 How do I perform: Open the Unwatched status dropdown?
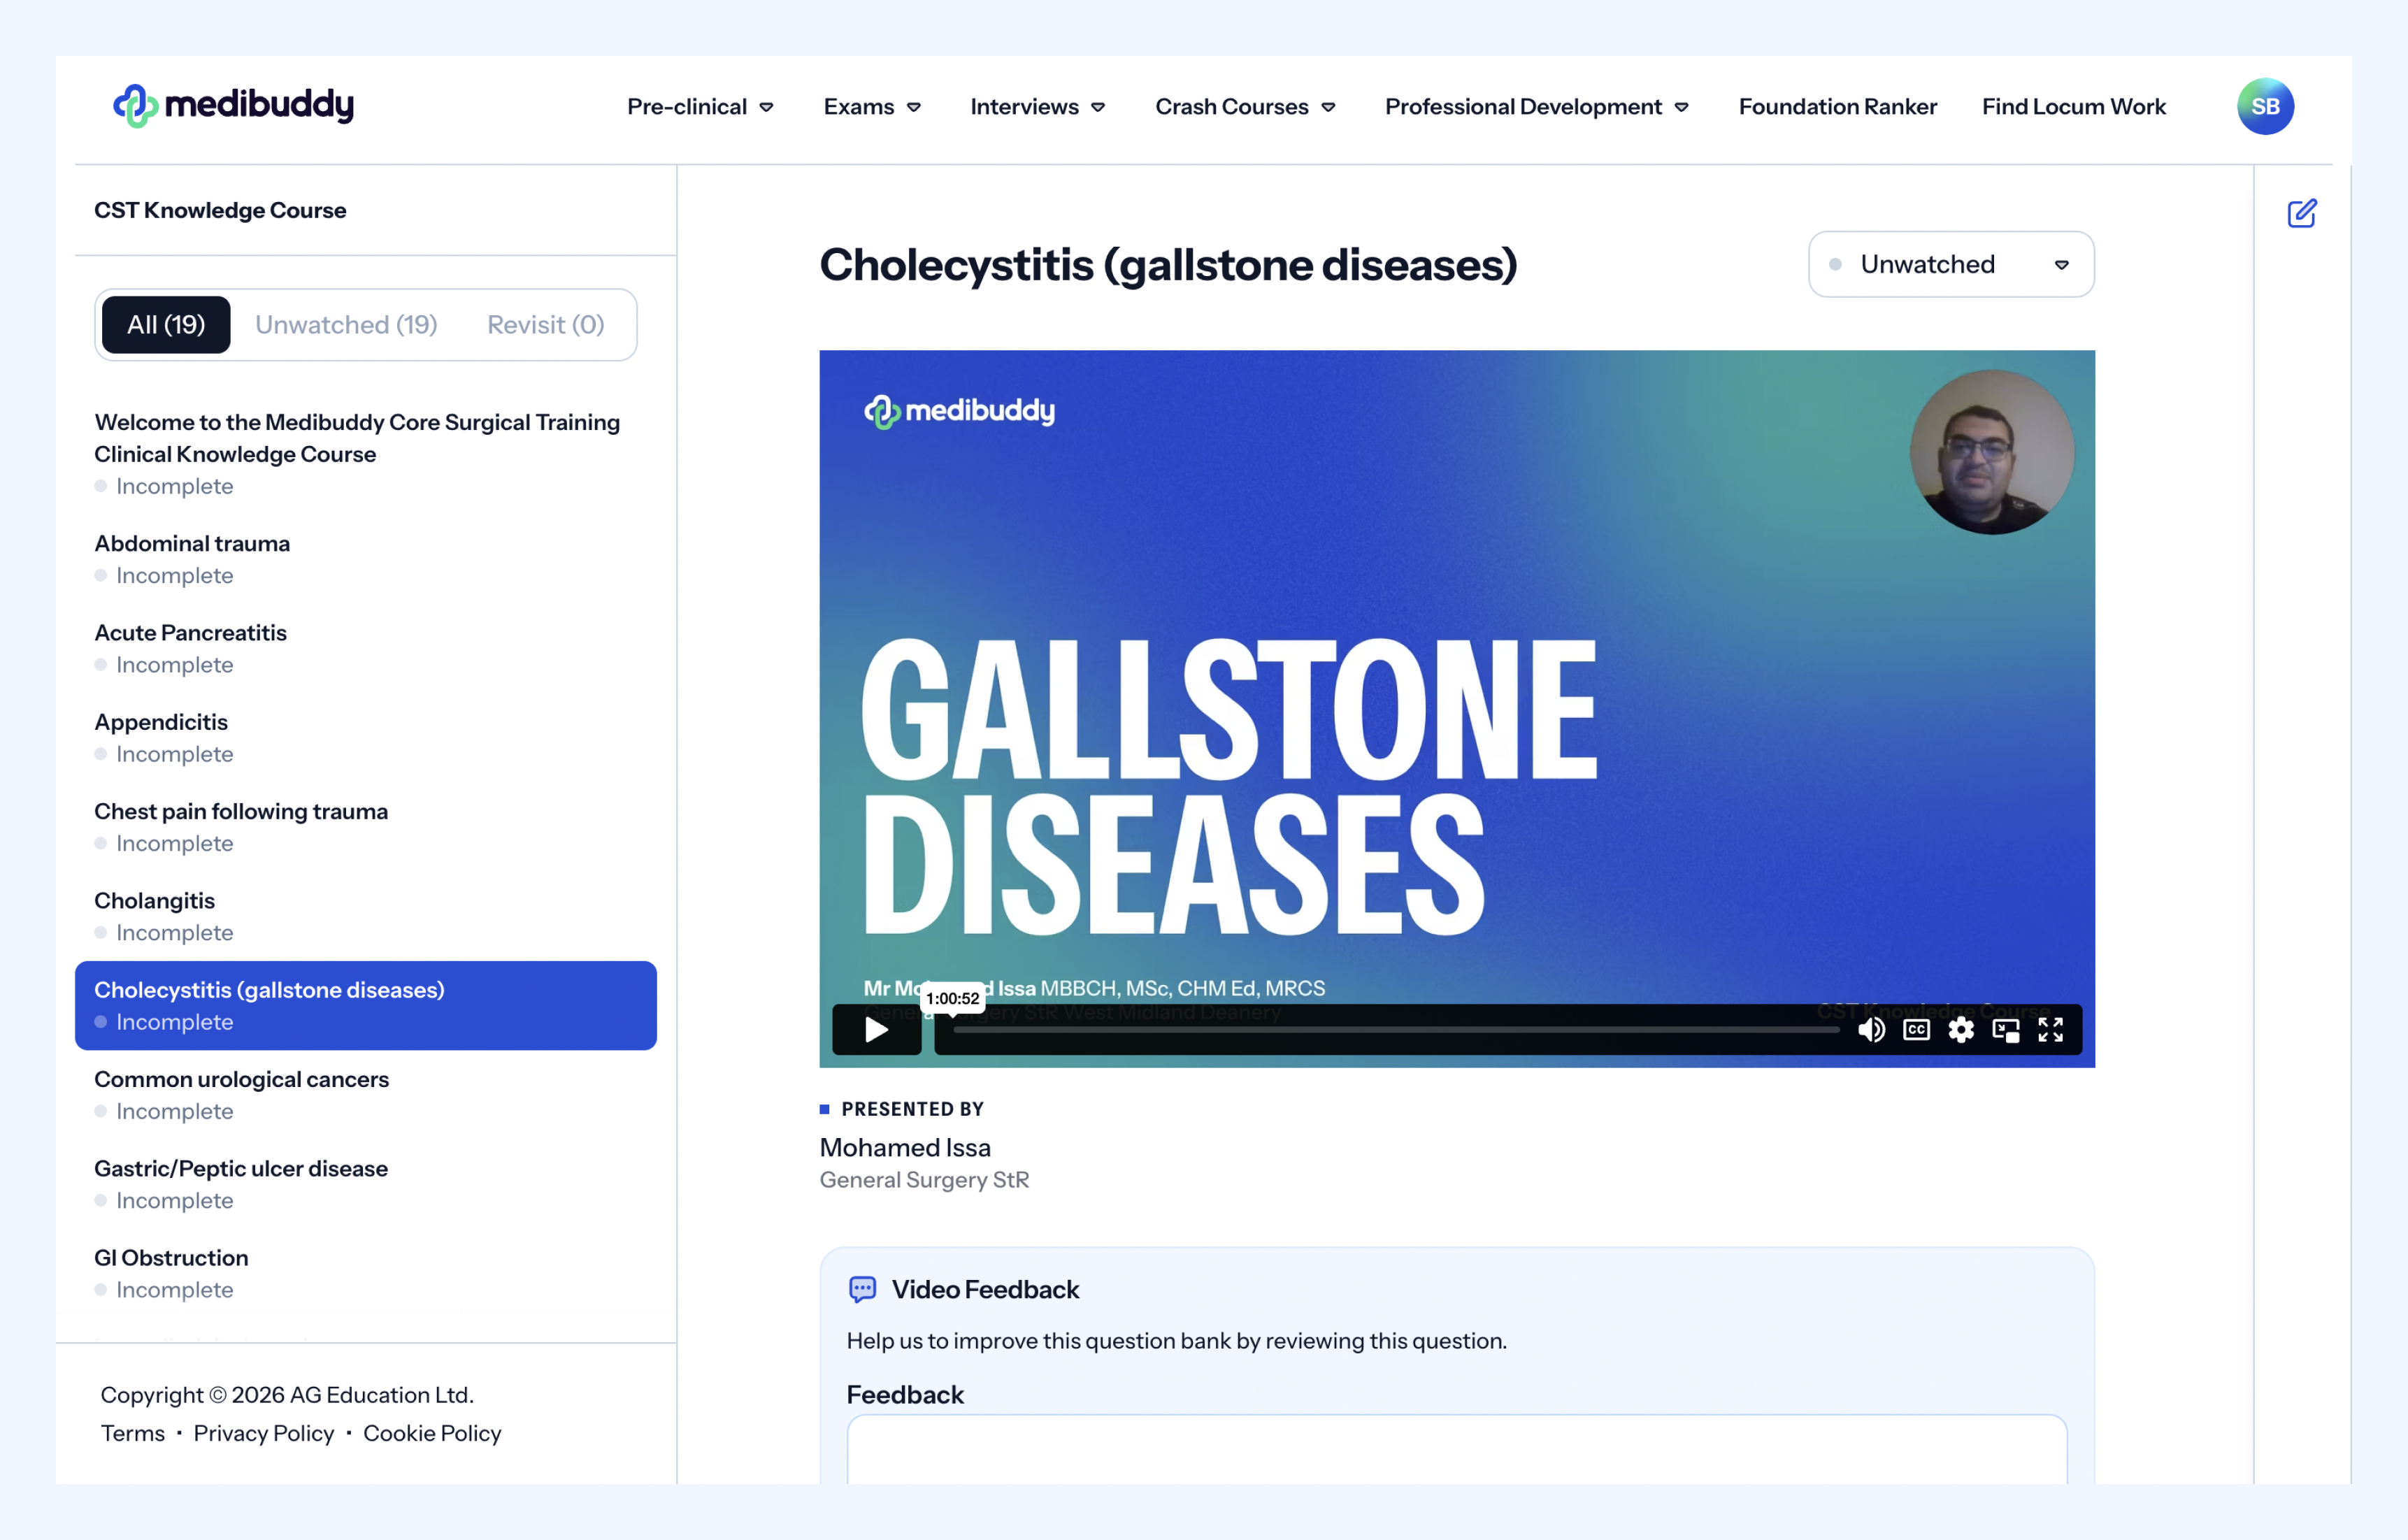[1950, 264]
